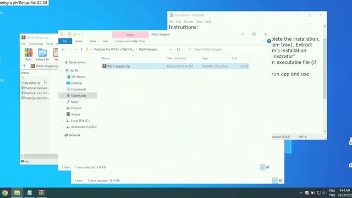Click the Back arrow in Explorer
The image size is (352, 198).
tap(63, 50)
